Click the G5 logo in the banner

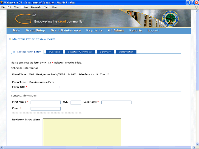click(25, 19)
